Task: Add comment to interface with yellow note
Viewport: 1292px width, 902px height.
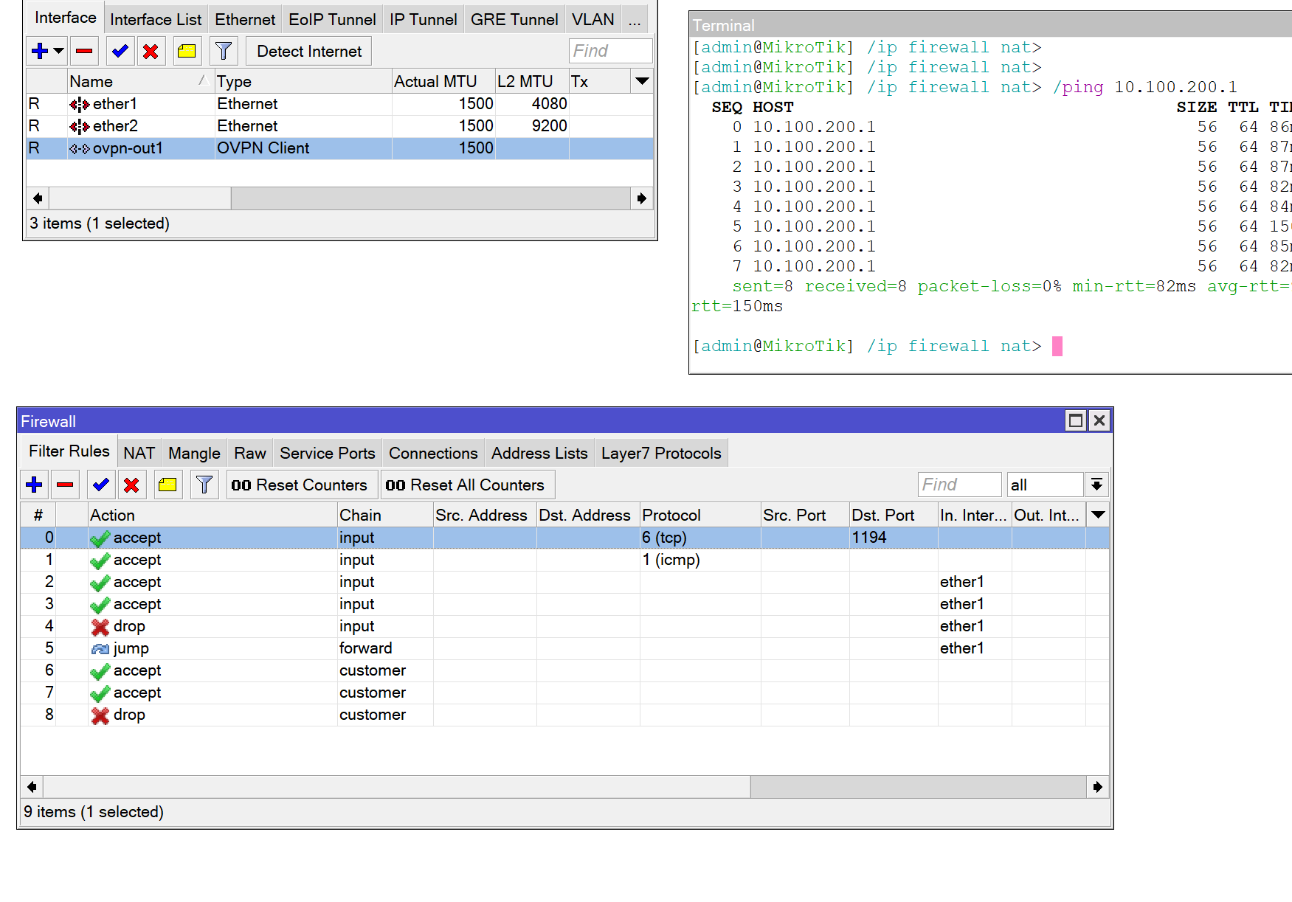Action: click(x=187, y=51)
